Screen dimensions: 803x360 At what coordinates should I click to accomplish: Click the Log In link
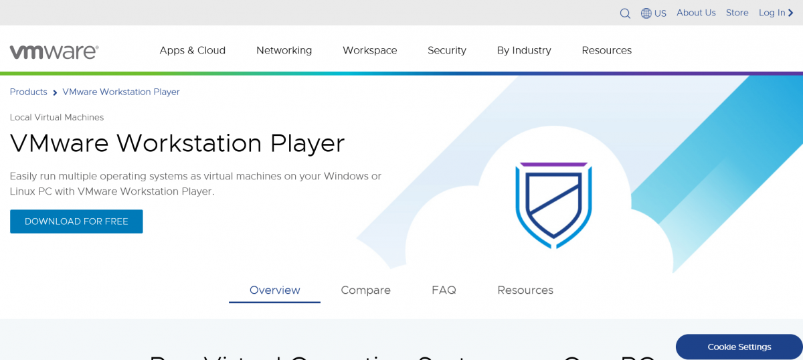(x=772, y=13)
